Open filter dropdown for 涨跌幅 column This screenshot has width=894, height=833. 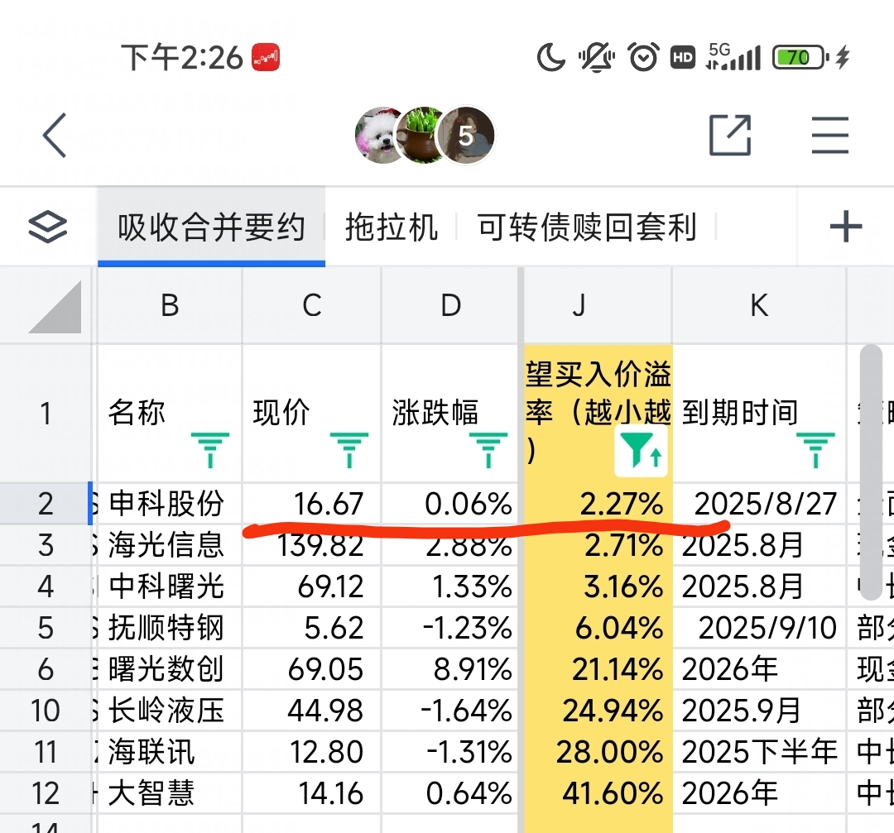point(488,449)
